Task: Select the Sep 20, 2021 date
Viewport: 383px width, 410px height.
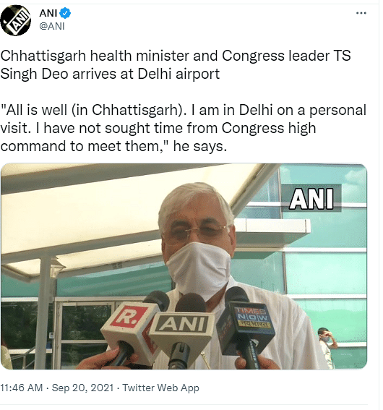Action: coord(82,388)
